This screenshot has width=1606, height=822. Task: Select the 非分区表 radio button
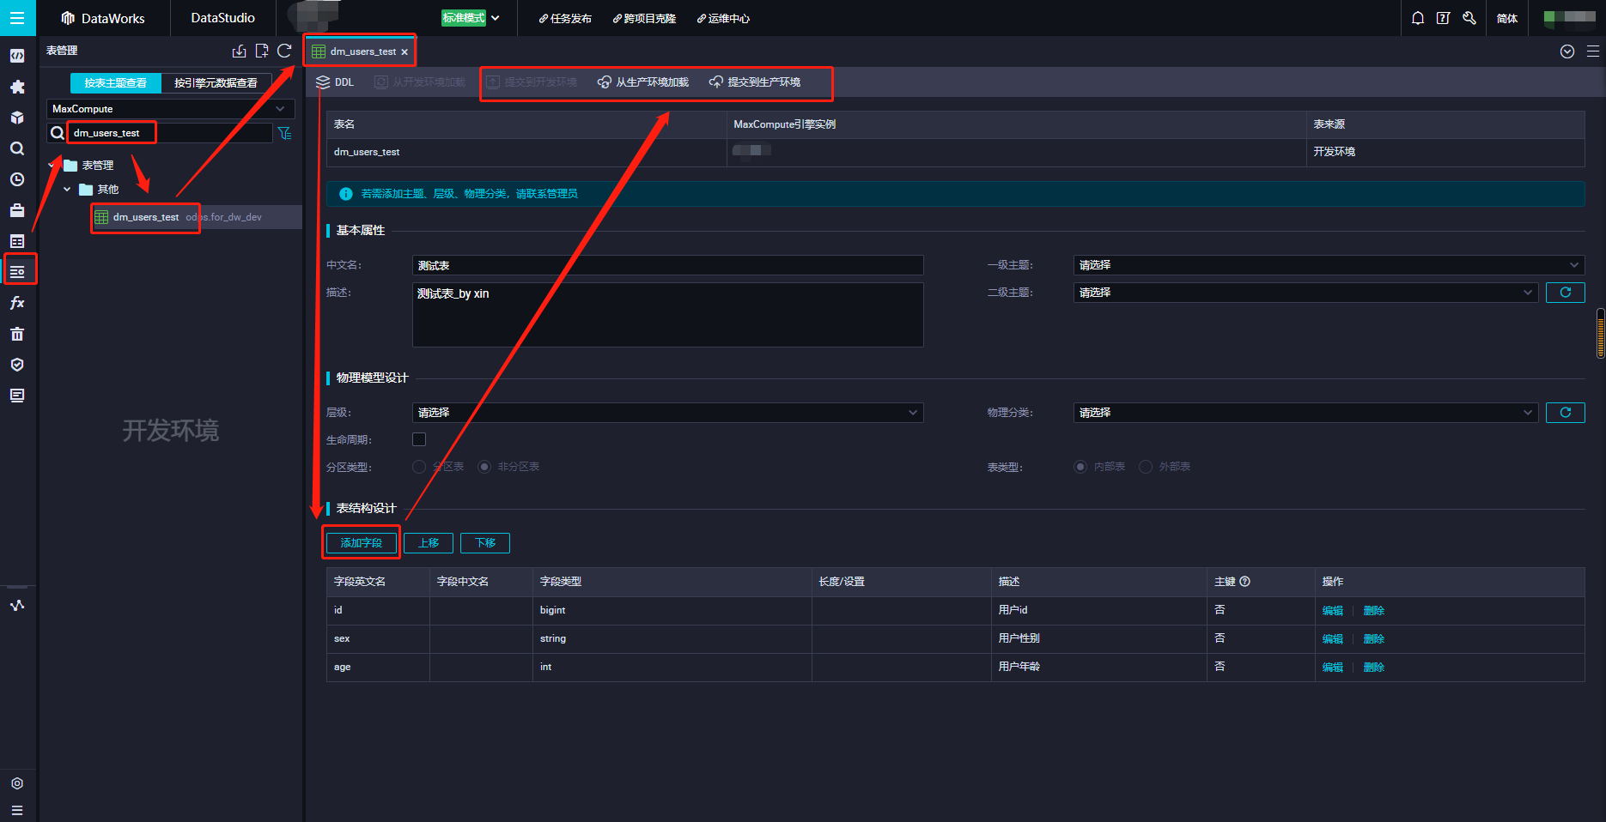484,467
